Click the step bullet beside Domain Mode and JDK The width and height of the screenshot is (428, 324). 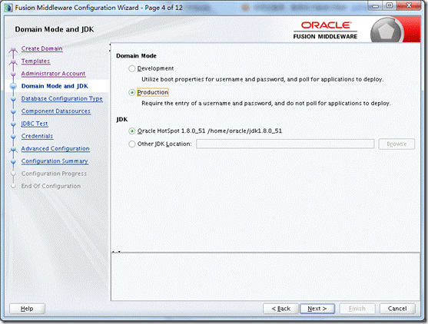pyautogui.click(x=13, y=86)
